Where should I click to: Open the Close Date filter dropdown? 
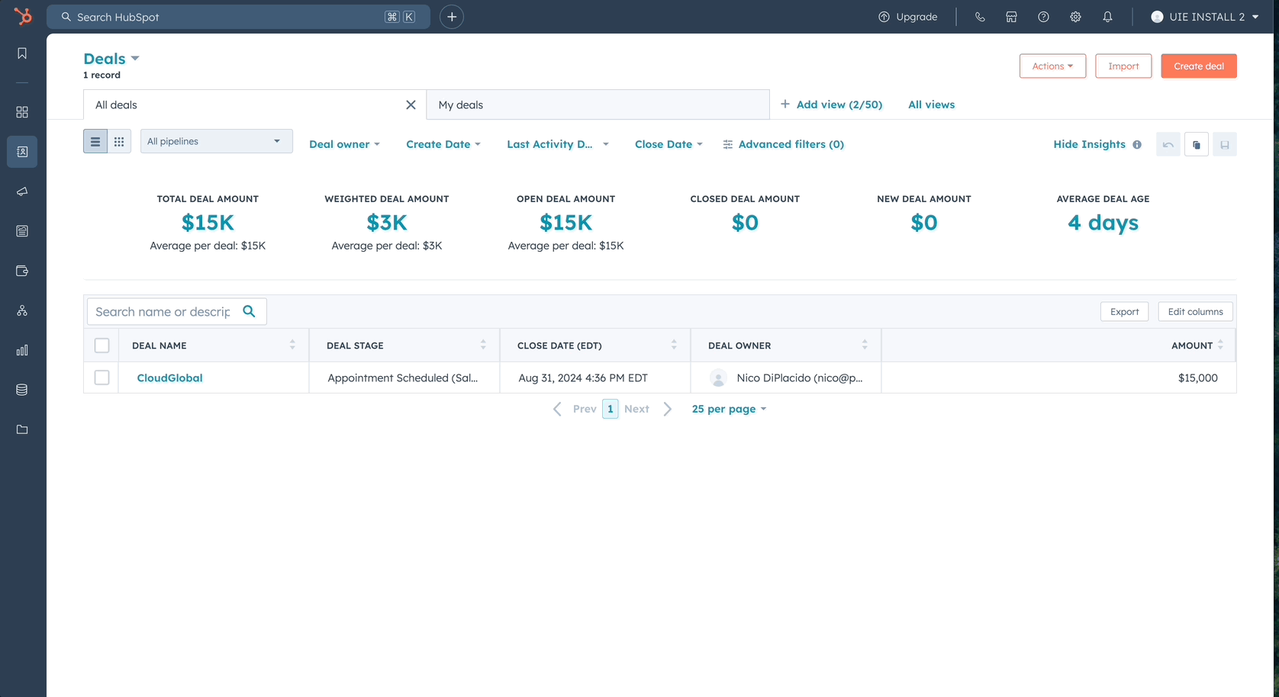(x=668, y=144)
